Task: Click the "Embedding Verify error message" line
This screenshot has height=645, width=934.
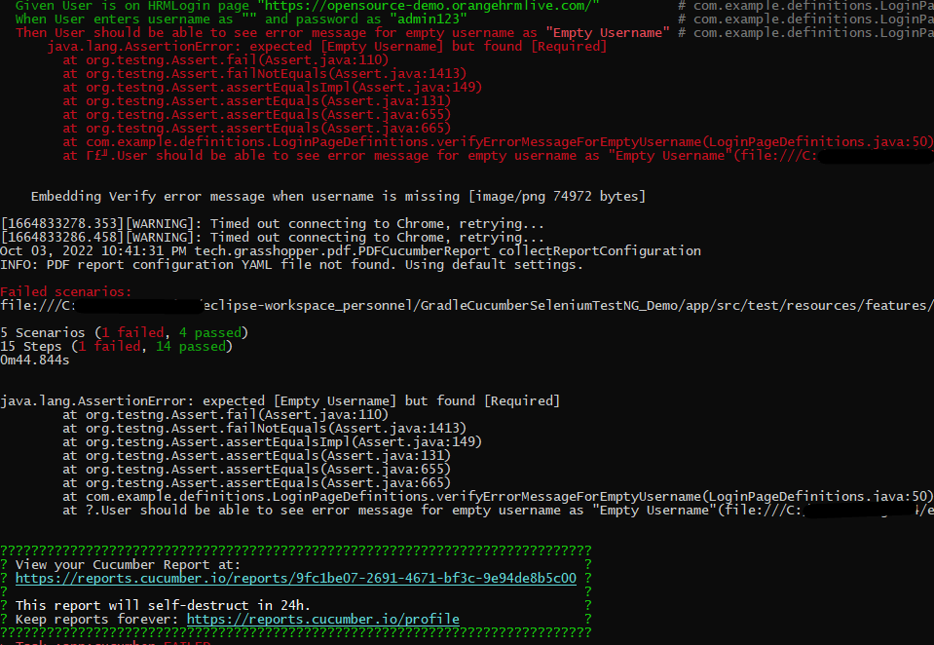Action: [x=337, y=197]
